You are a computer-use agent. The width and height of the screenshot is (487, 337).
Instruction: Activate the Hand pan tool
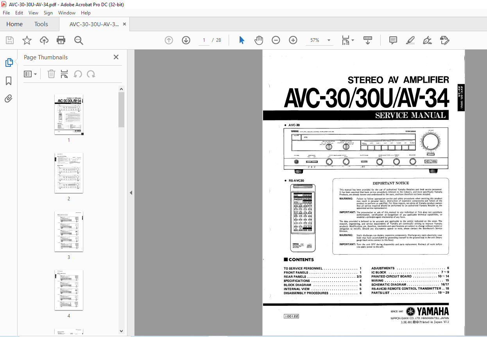pyautogui.click(x=259, y=40)
